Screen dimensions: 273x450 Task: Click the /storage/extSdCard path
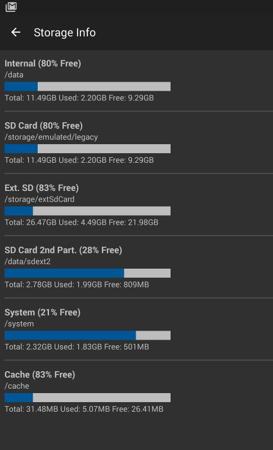39,199
